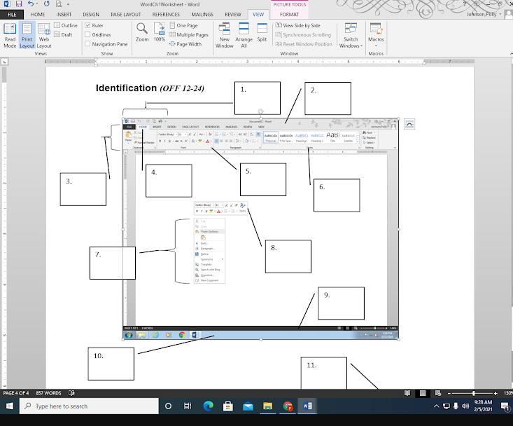Set zoom to 100%
This screenshot has width=513, height=426.
(x=160, y=32)
